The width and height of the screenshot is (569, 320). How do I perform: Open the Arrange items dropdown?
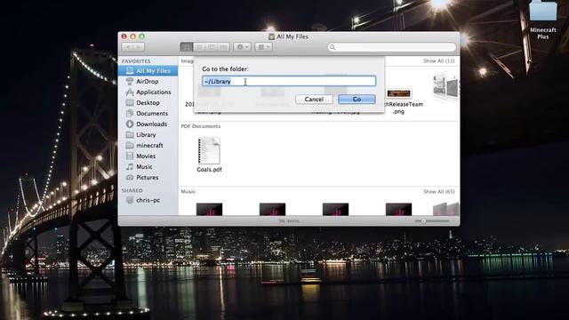[x=263, y=47]
